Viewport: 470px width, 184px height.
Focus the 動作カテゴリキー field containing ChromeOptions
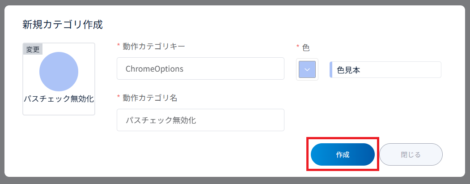(200, 68)
